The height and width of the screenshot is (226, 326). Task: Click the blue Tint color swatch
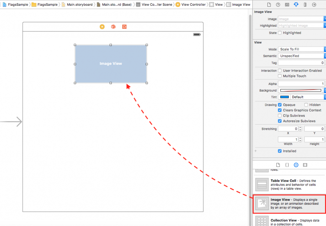284,97
